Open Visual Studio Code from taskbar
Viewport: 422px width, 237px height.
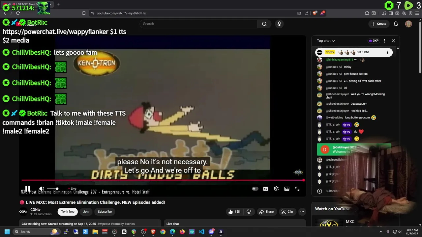coord(201,232)
